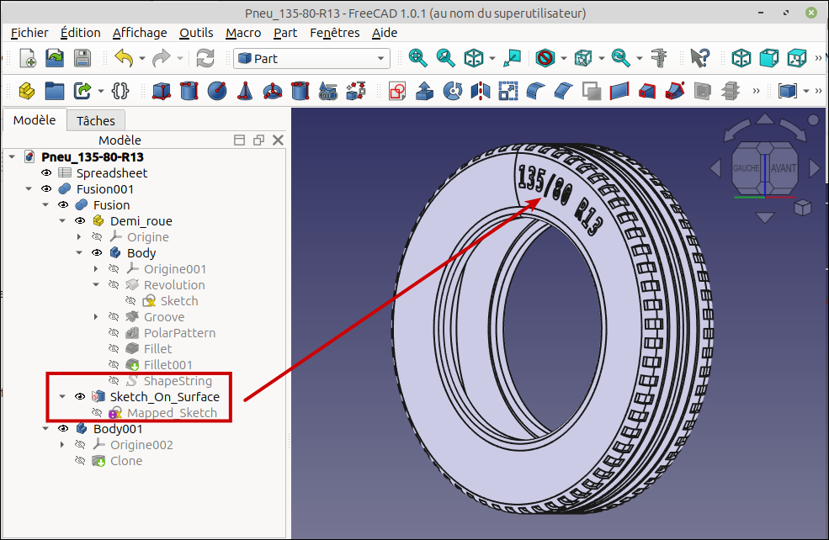Open the Édition menu
The height and width of the screenshot is (540, 829).
[x=80, y=33]
